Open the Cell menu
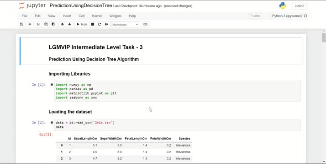This screenshot has width=326, height=164. click(x=81, y=16)
